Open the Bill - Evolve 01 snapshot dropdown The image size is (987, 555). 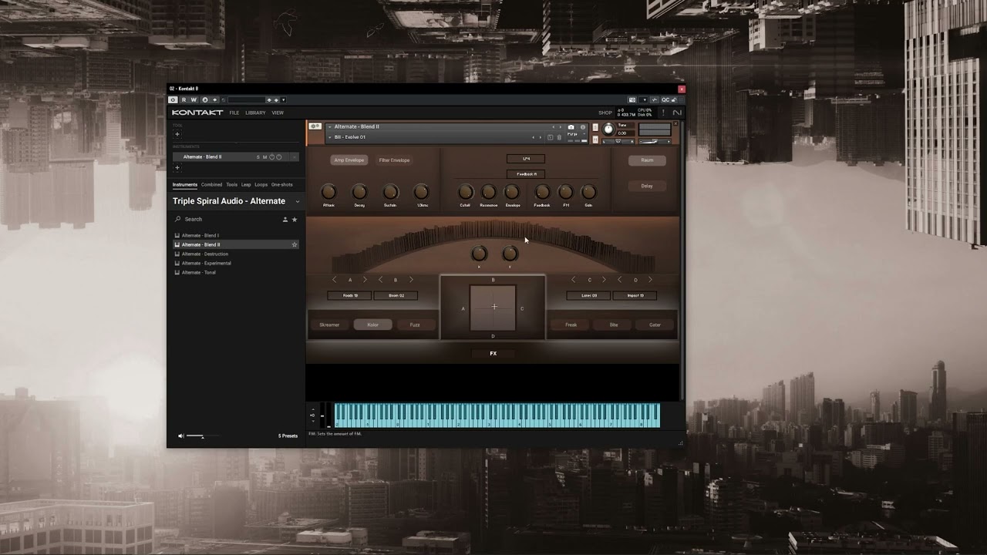[330, 137]
